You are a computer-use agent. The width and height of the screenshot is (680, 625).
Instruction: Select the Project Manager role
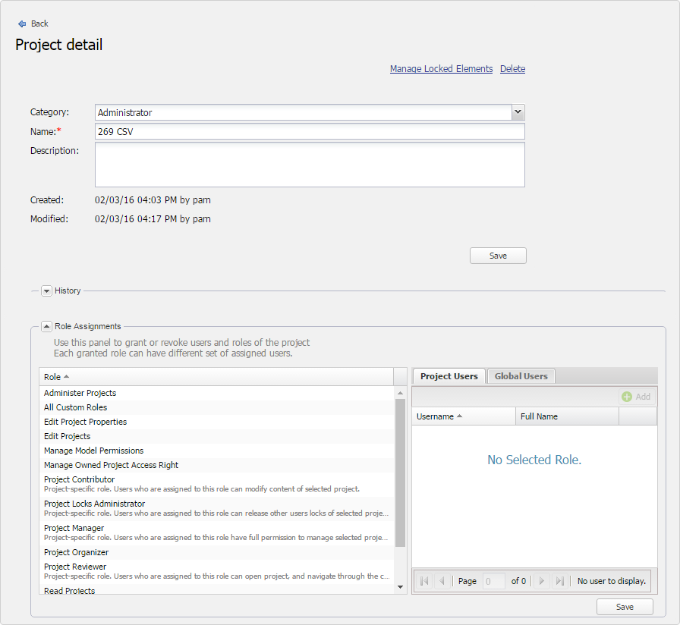pyautogui.click(x=74, y=528)
